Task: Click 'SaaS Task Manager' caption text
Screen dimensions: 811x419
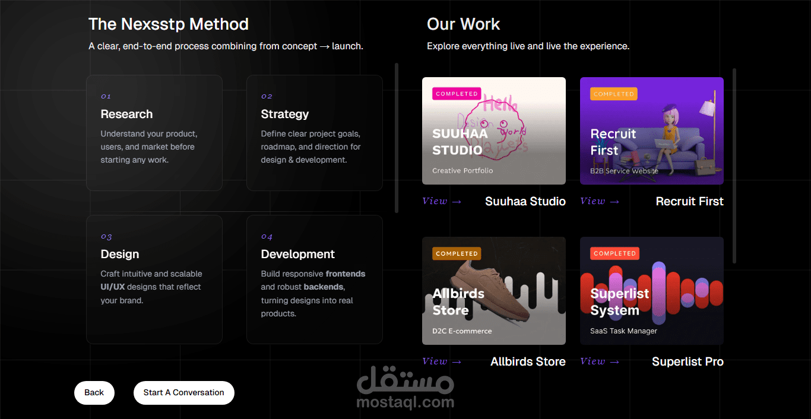Action: tap(623, 331)
